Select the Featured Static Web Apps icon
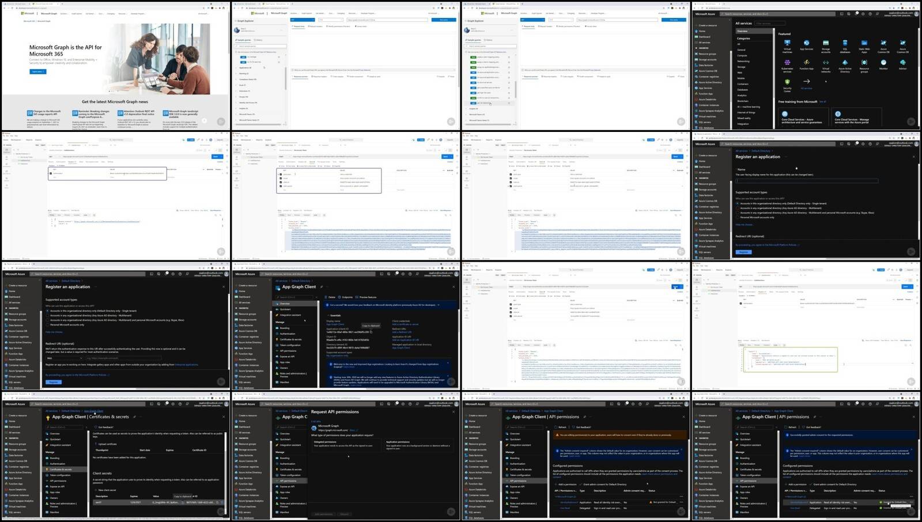The width and height of the screenshot is (922, 522). coord(864,44)
